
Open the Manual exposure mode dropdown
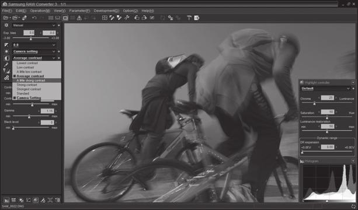click(x=34, y=25)
